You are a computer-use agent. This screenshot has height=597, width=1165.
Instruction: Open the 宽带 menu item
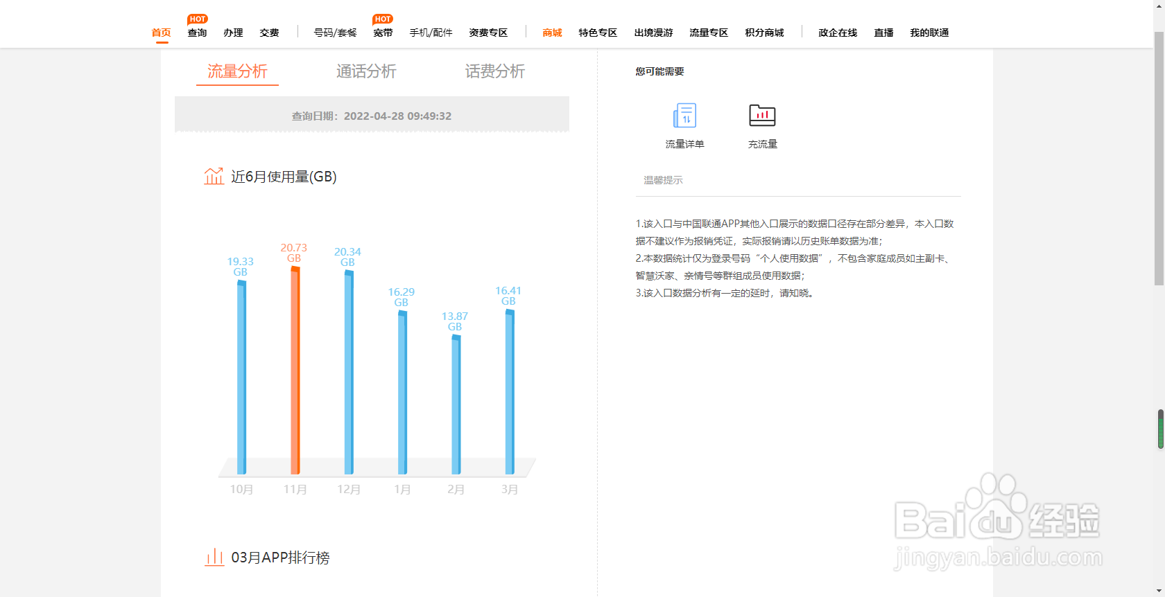(x=383, y=33)
